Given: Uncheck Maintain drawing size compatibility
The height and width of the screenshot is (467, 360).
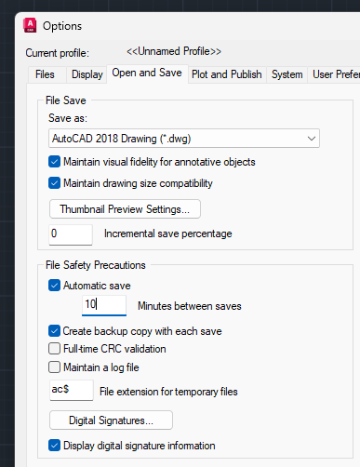Looking at the screenshot, I should (x=54, y=183).
